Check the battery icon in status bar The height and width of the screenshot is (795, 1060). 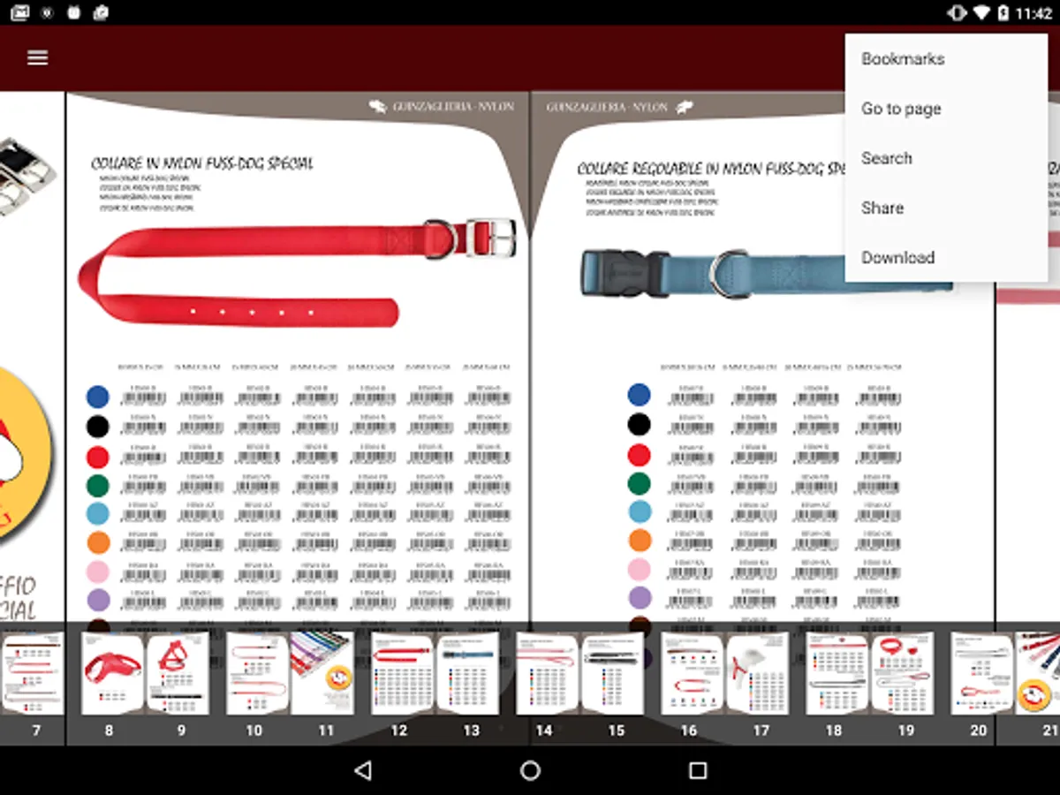point(1003,13)
